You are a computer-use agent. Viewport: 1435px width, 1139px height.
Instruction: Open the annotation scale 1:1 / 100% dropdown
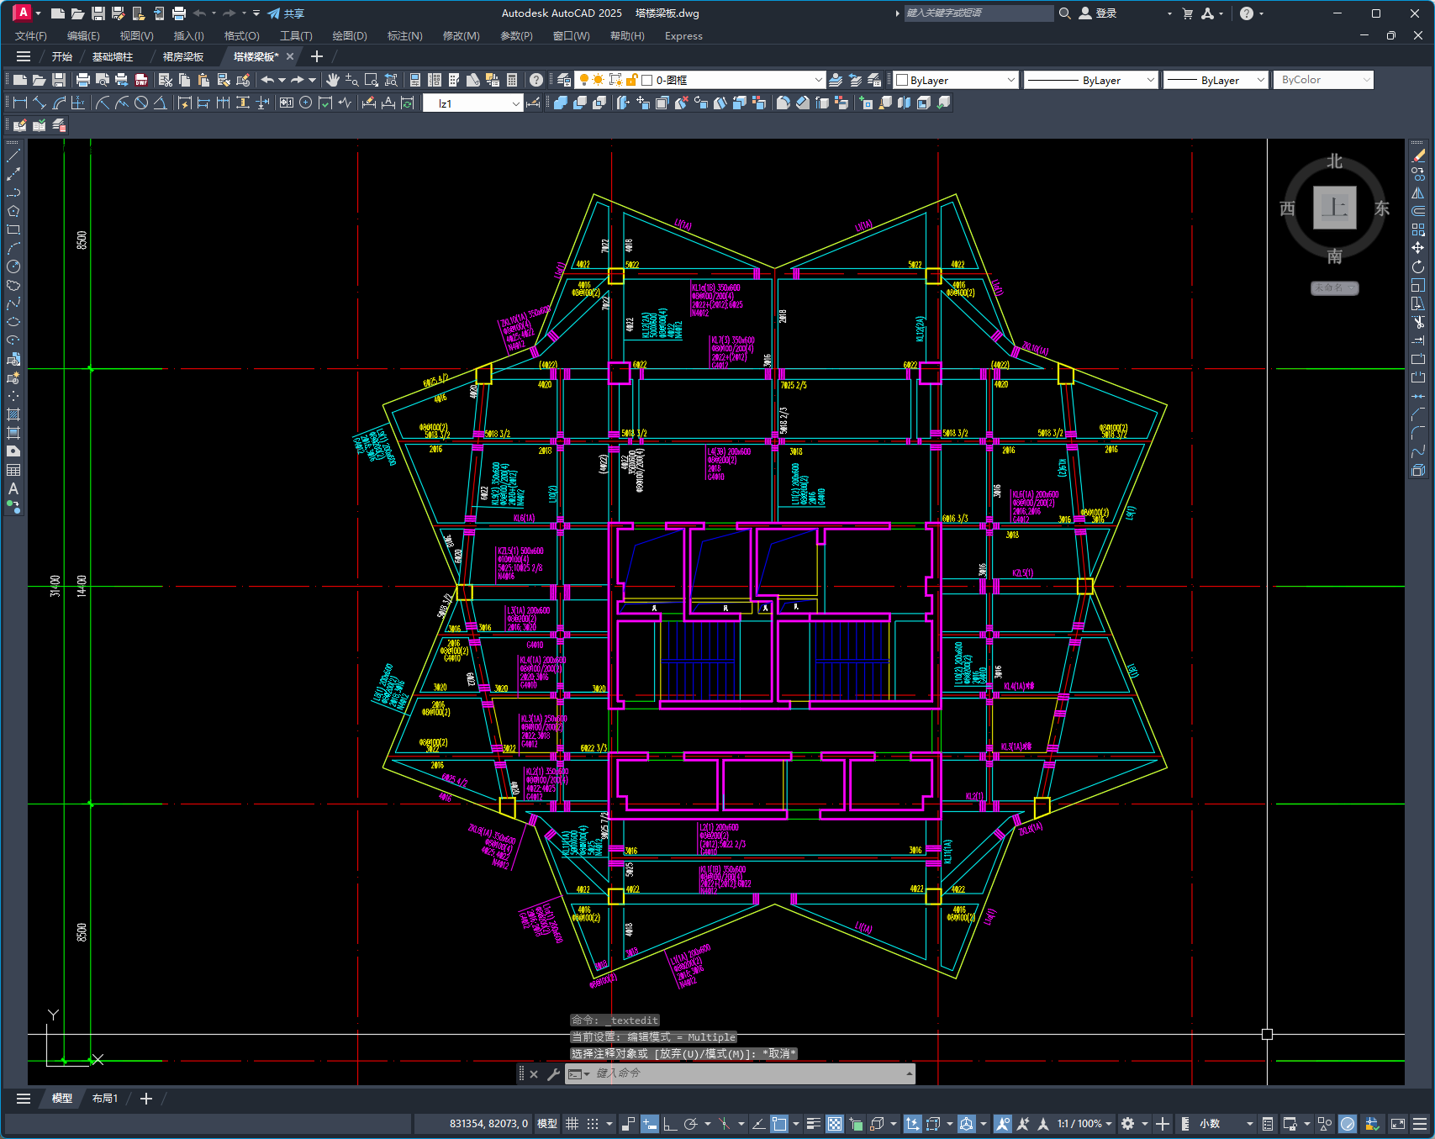(1084, 1124)
